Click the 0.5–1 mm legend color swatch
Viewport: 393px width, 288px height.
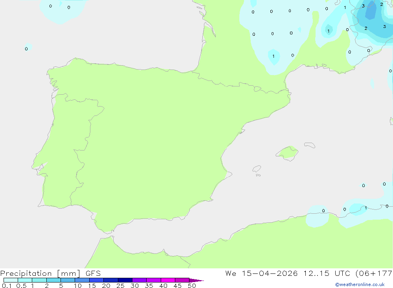click(x=25, y=280)
